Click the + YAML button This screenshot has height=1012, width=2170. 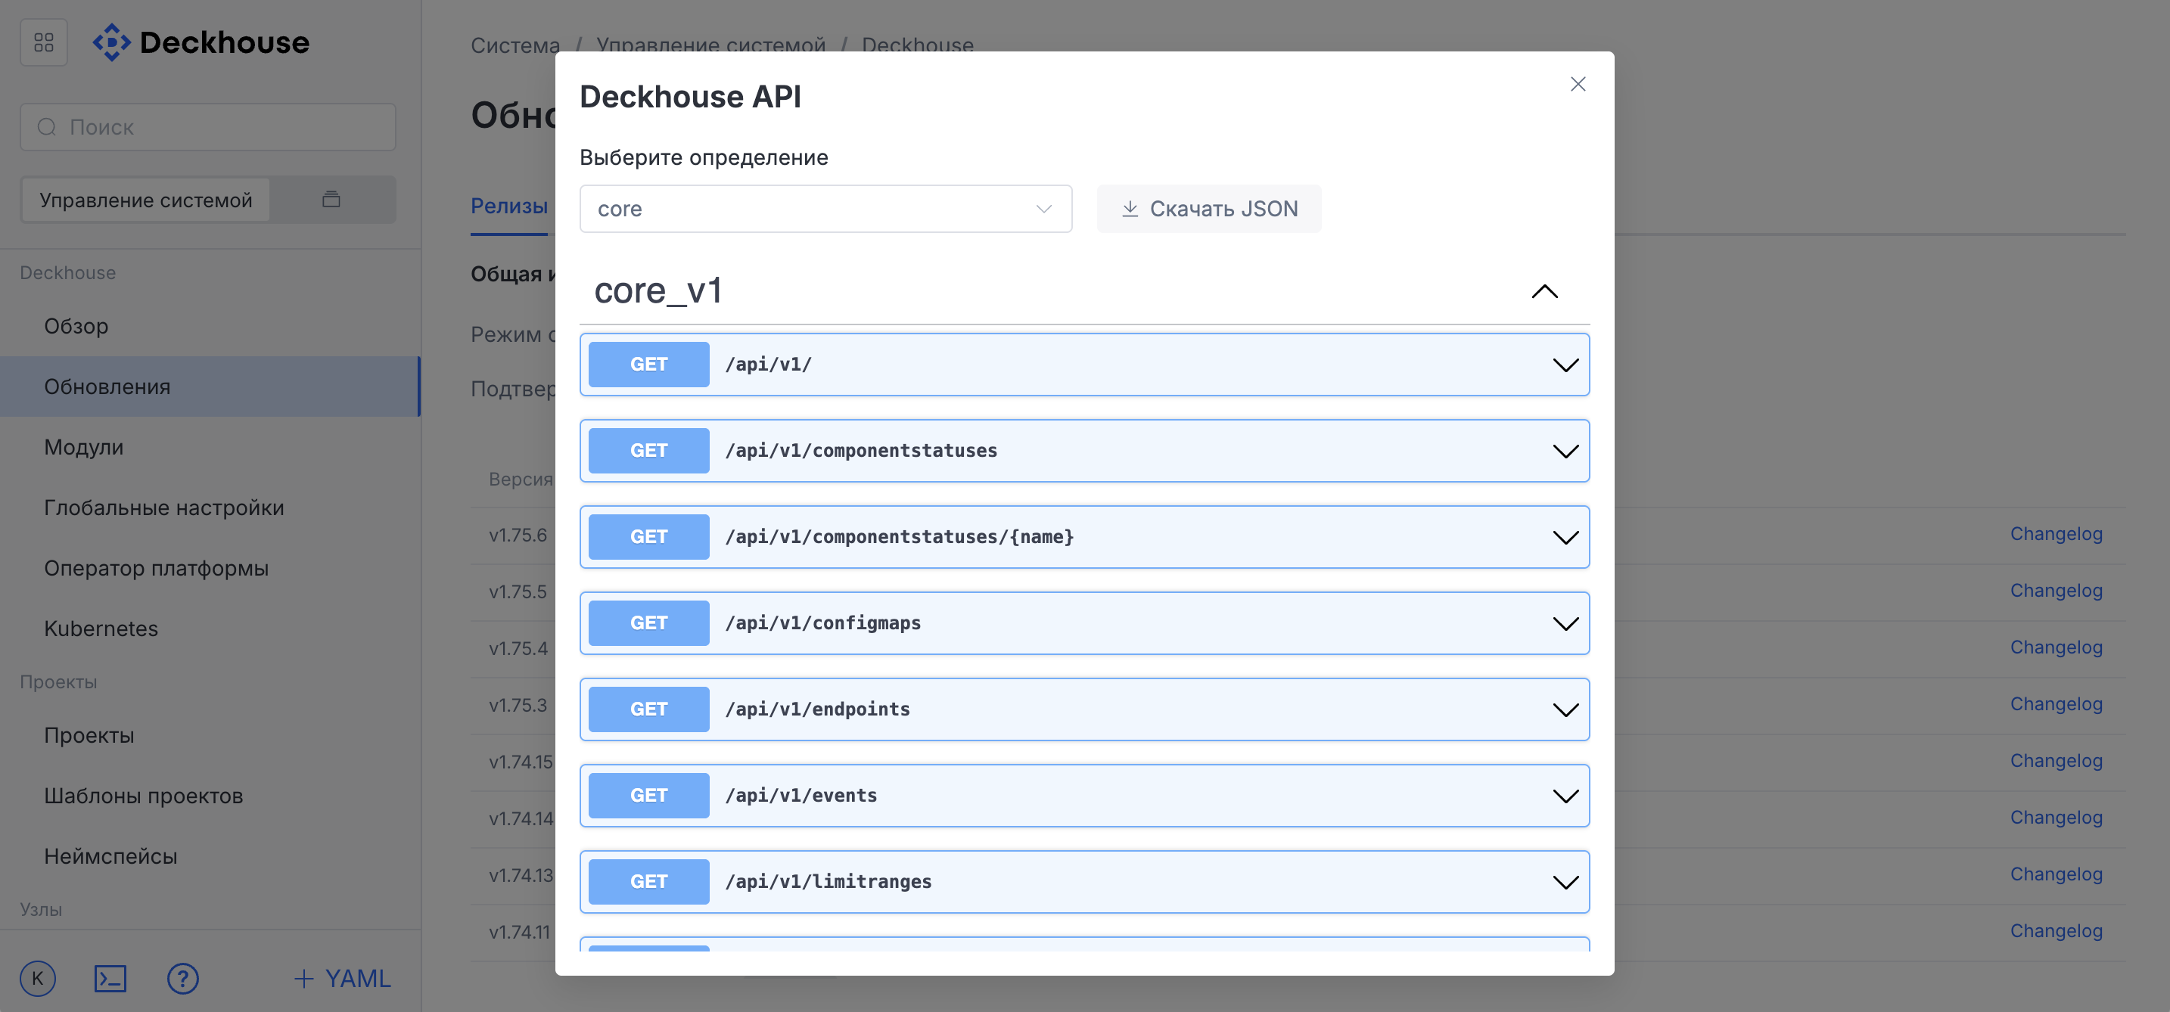(343, 978)
